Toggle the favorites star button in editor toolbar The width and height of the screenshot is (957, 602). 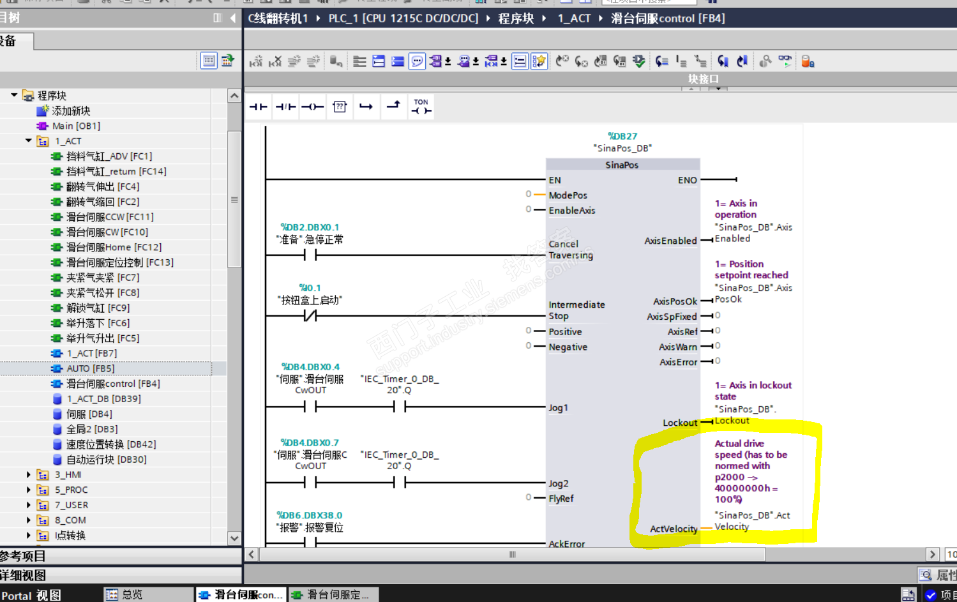tap(539, 61)
